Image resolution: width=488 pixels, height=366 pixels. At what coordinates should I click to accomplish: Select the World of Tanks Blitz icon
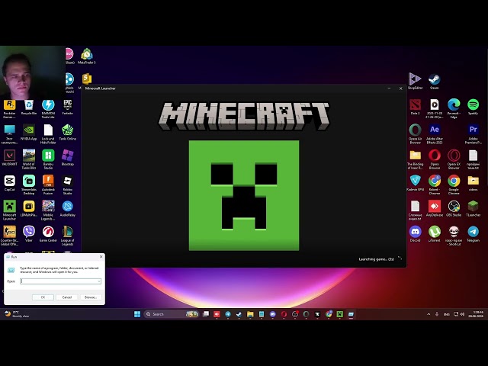point(29,159)
